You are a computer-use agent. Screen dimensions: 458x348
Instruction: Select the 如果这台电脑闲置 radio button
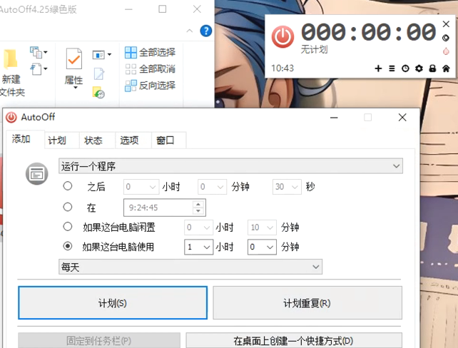pyautogui.click(x=68, y=227)
